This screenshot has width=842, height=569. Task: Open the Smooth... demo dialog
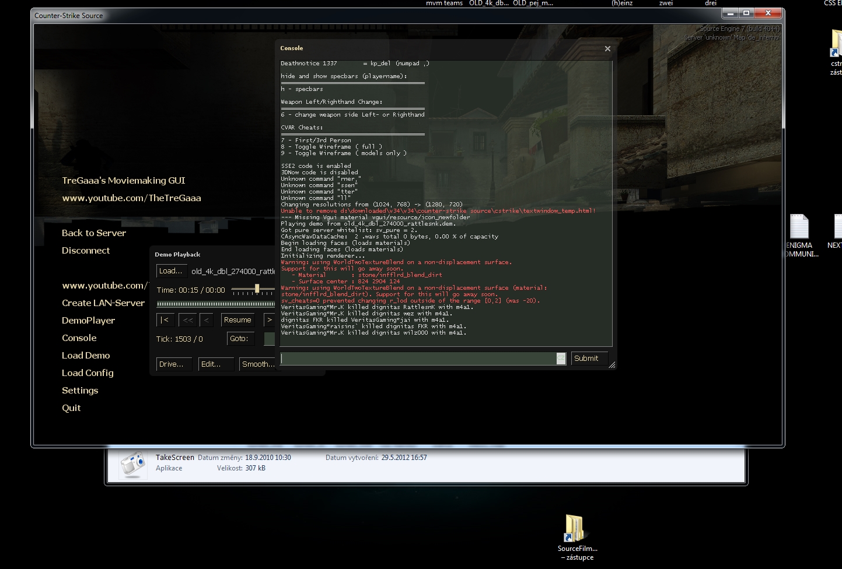(x=257, y=364)
